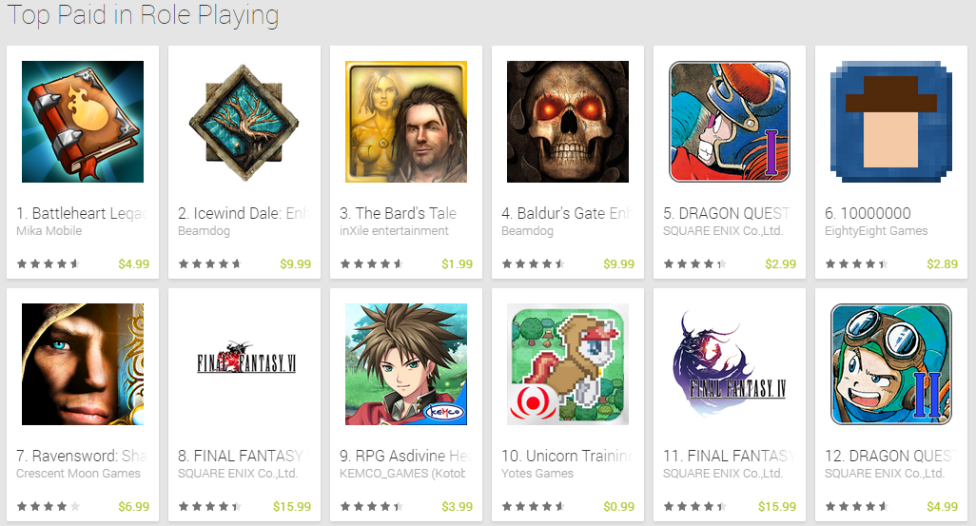Screen dimensions: 976x526
Task: Click the $4.99 price on Battleheart Legacy
Action: coord(134,263)
